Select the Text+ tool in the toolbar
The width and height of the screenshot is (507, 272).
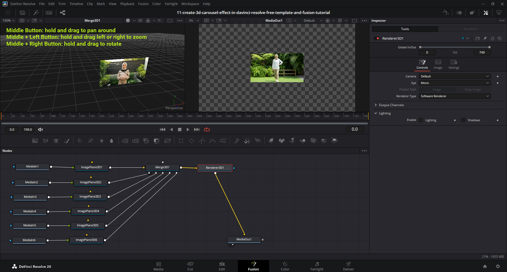(56, 141)
